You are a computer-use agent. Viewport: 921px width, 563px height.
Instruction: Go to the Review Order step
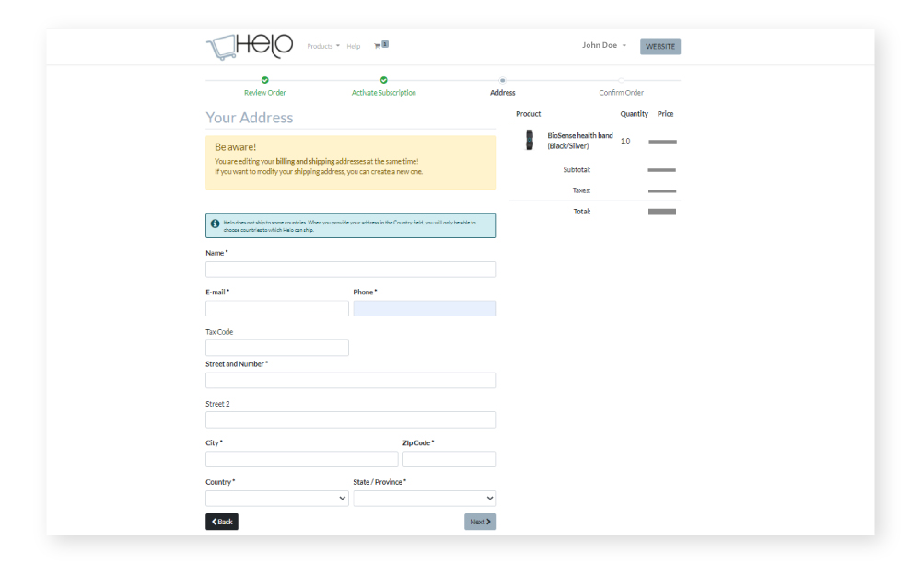click(264, 93)
